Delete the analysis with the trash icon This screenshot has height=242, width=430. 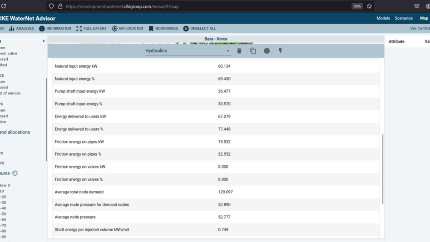click(239, 51)
